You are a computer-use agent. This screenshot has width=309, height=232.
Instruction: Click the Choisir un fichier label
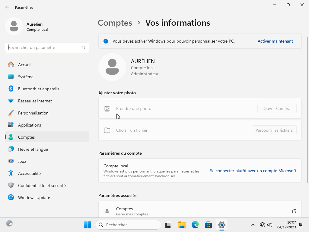132,130
